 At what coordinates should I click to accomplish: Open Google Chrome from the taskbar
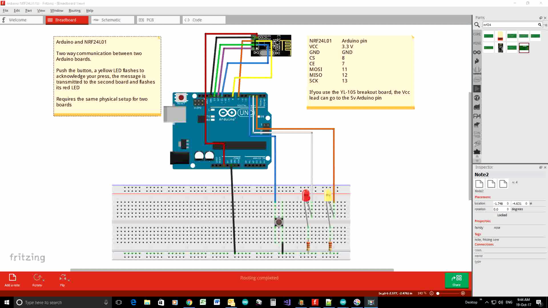(x=189, y=302)
